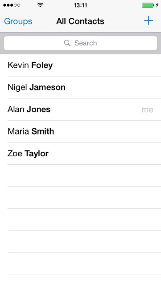Screen dimensions: 161x285
Task: Tap the surname Taylor in the list
Action: (x=37, y=154)
